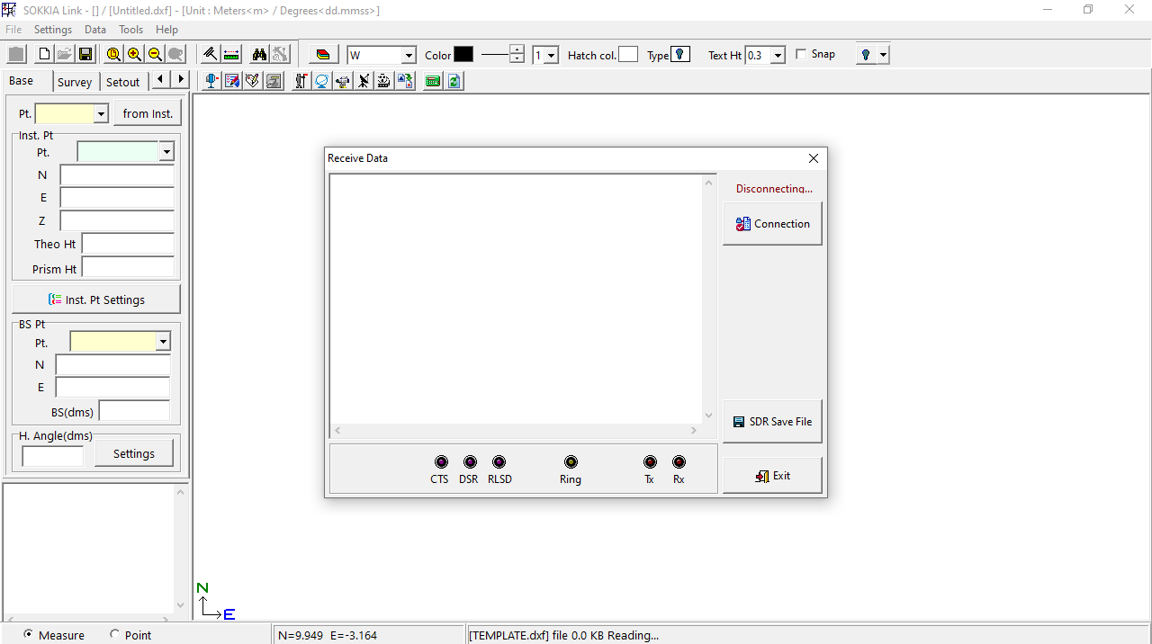
Task: Switch to the Survey tab
Action: (x=75, y=82)
